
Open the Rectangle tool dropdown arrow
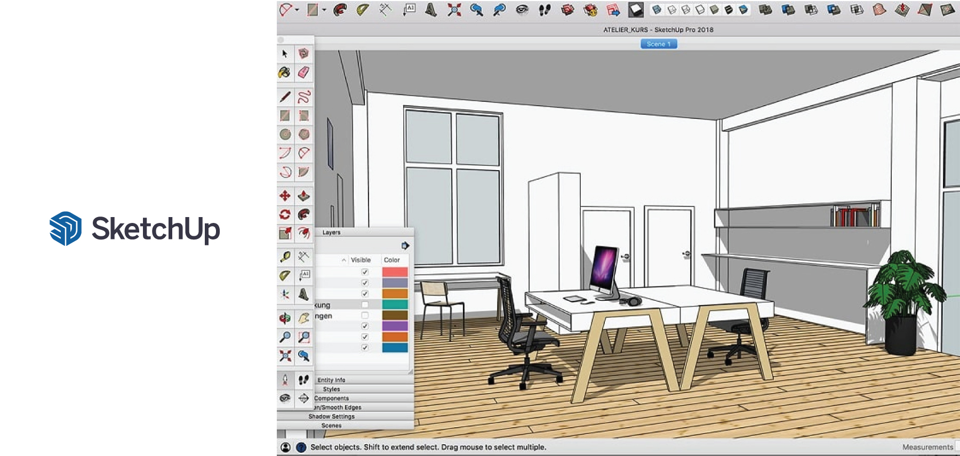pos(324,10)
